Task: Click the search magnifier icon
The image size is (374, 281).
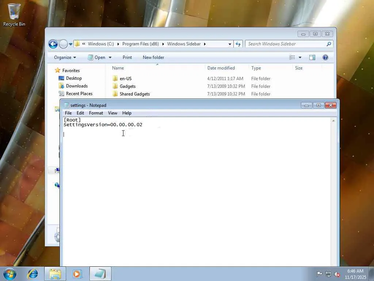Action: tap(329, 44)
